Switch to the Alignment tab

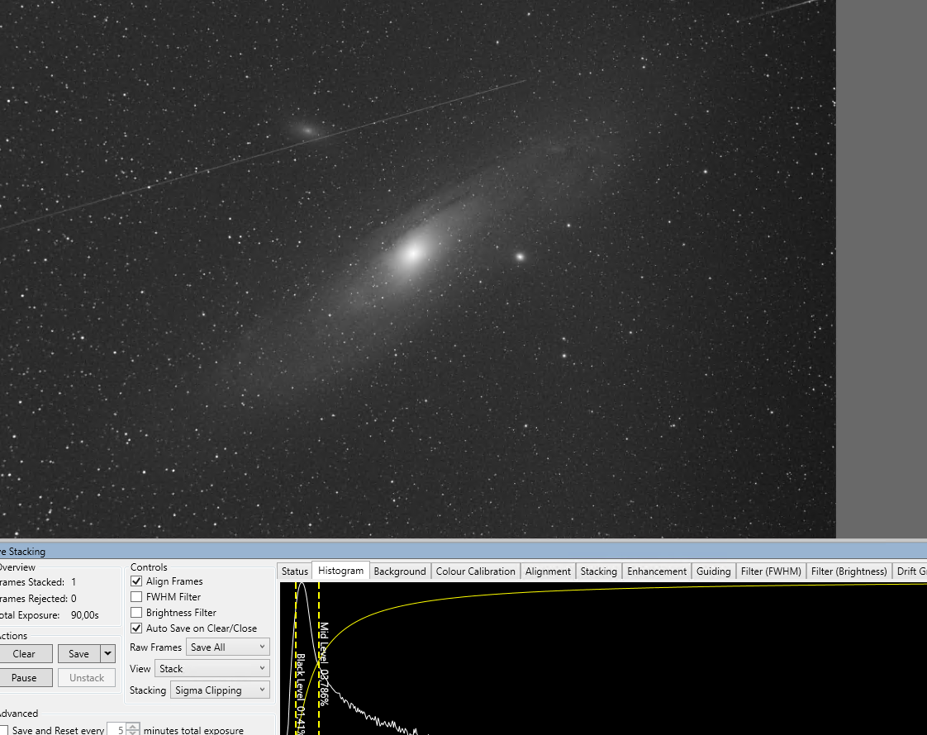(548, 571)
